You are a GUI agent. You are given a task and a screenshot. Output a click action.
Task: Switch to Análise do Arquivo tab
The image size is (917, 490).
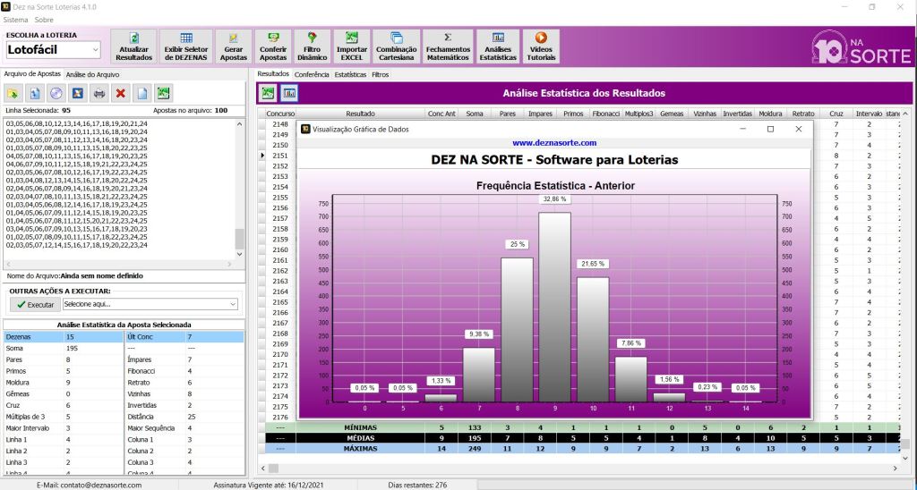[92, 75]
